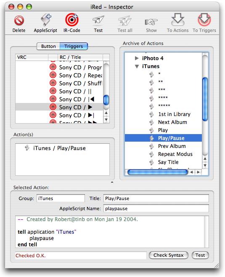
Task: Click the triggers list scroll-up arrow
Action: pyautogui.click(x=106, y=113)
